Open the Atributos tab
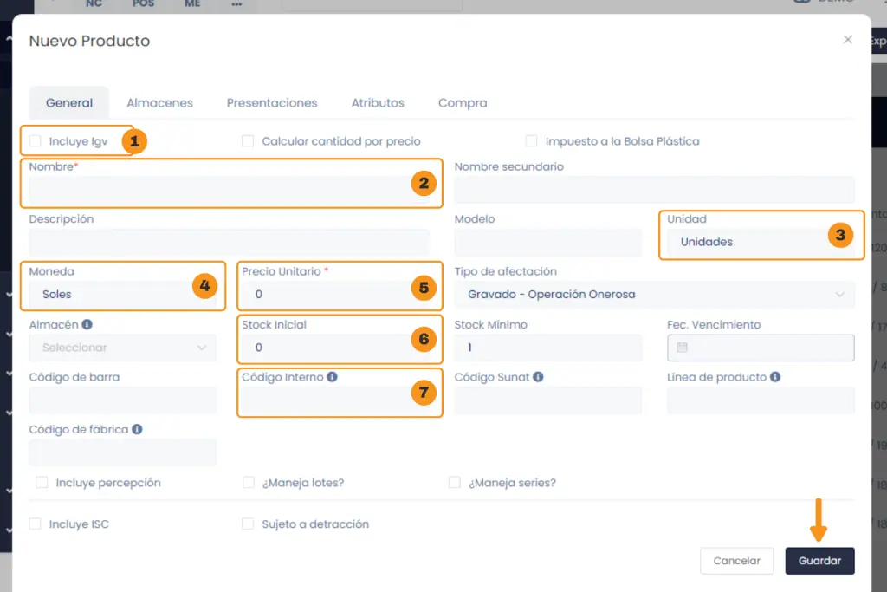This screenshot has height=592, width=887. 378,103
